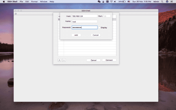Image resolution: width=176 pixels, height=110 pixels.
Task: Open the Help menu
Action: point(52,1)
